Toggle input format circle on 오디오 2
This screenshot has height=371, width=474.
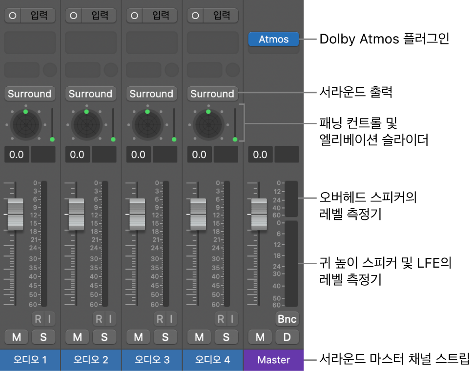[x=73, y=16]
